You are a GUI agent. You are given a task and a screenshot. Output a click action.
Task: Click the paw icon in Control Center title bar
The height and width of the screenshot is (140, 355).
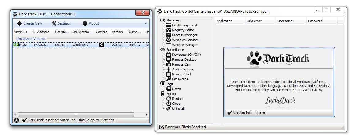[160, 11]
